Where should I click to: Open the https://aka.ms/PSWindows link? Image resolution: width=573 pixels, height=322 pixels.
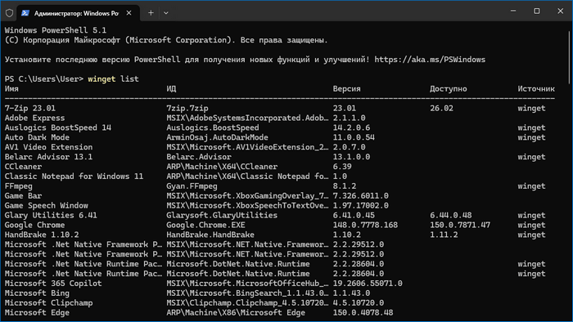(x=430, y=60)
